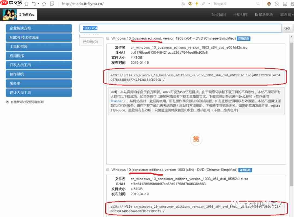Viewport: 294px width, 217px height.
Task: Click the browser home icon
Action: click(x=26, y=4)
